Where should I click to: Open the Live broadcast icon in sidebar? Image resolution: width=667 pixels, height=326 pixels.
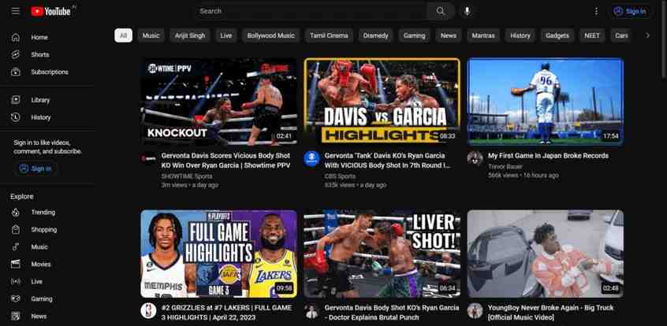click(16, 281)
